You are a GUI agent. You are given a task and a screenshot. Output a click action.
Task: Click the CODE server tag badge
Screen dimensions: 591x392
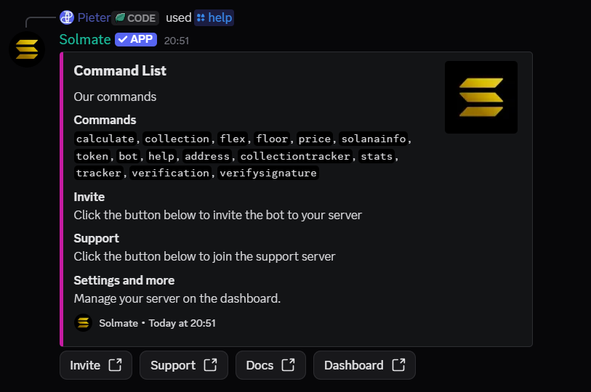click(135, 17)
